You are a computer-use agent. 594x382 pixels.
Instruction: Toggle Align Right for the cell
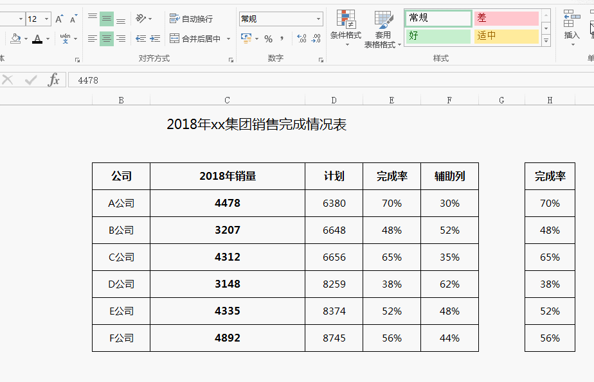(x=121, y=39)
